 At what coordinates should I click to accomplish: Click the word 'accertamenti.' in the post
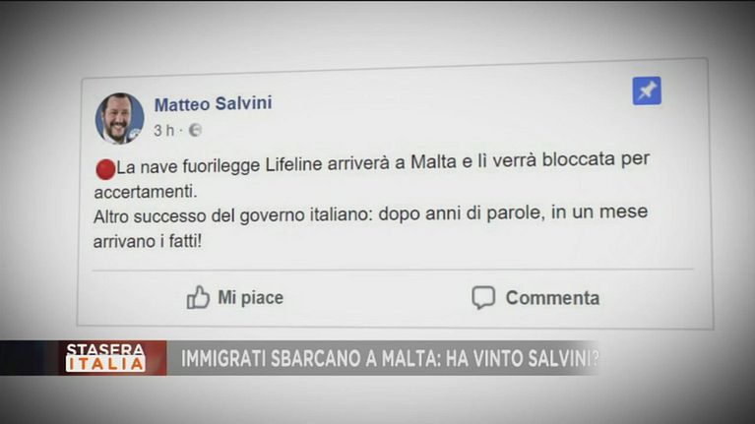(x=146, y=192)
